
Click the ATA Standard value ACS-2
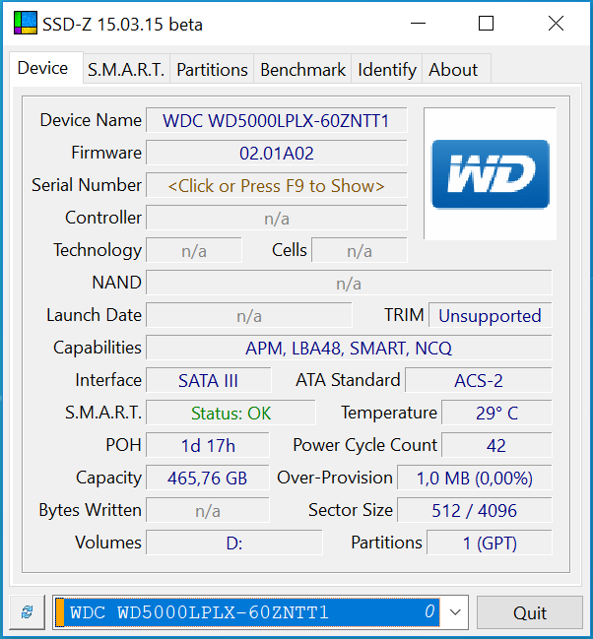[x=479, y=381]
